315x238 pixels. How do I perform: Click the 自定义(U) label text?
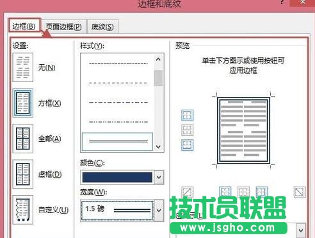53,210
